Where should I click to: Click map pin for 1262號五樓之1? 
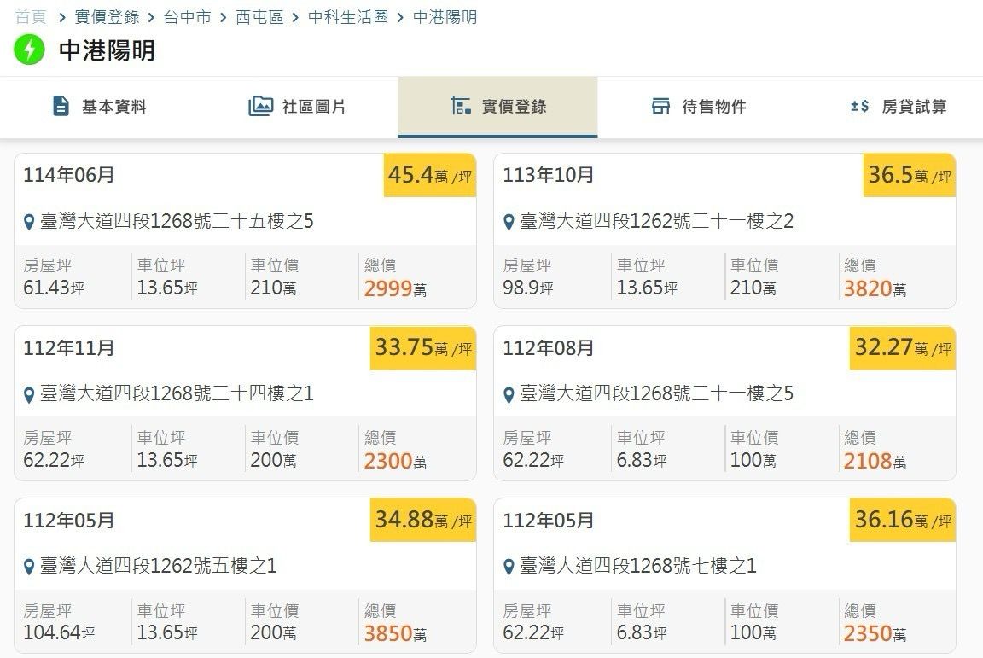point(29,567)
